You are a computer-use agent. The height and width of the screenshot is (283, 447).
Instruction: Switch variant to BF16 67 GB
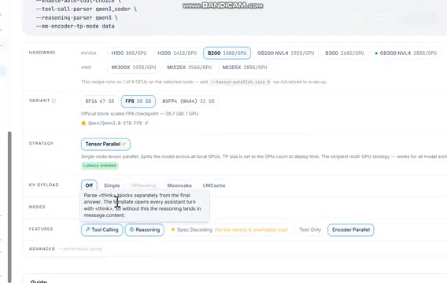(100, 101)
